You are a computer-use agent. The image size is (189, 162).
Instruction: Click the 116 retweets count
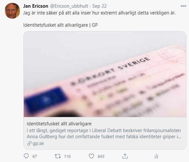[67, 157]
